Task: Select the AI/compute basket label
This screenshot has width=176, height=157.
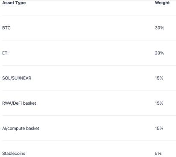Action: click(21, 128)
